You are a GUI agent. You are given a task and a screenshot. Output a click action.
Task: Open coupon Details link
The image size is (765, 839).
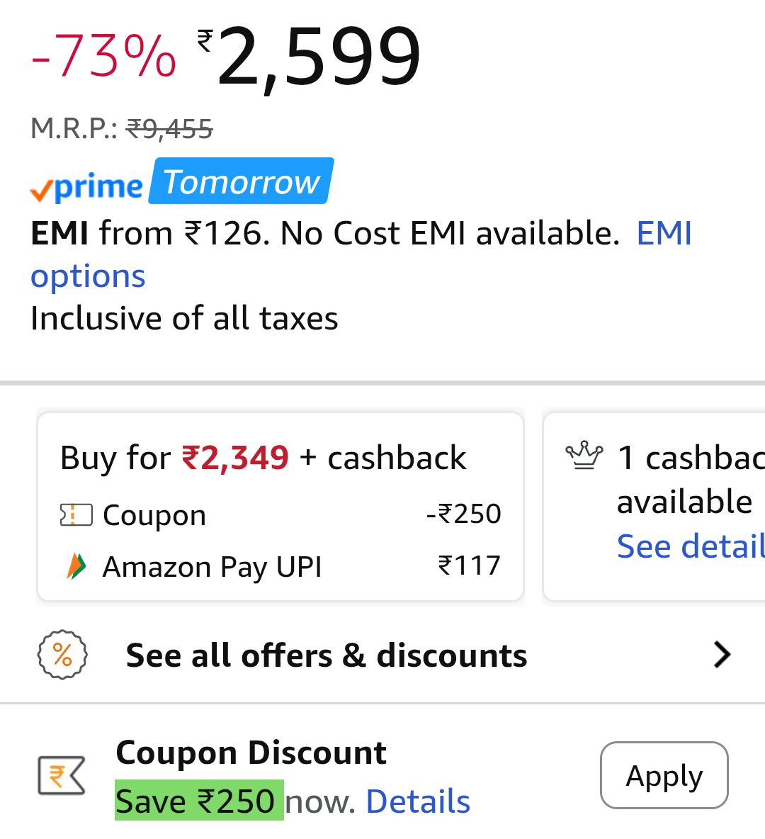coord(418,801)
